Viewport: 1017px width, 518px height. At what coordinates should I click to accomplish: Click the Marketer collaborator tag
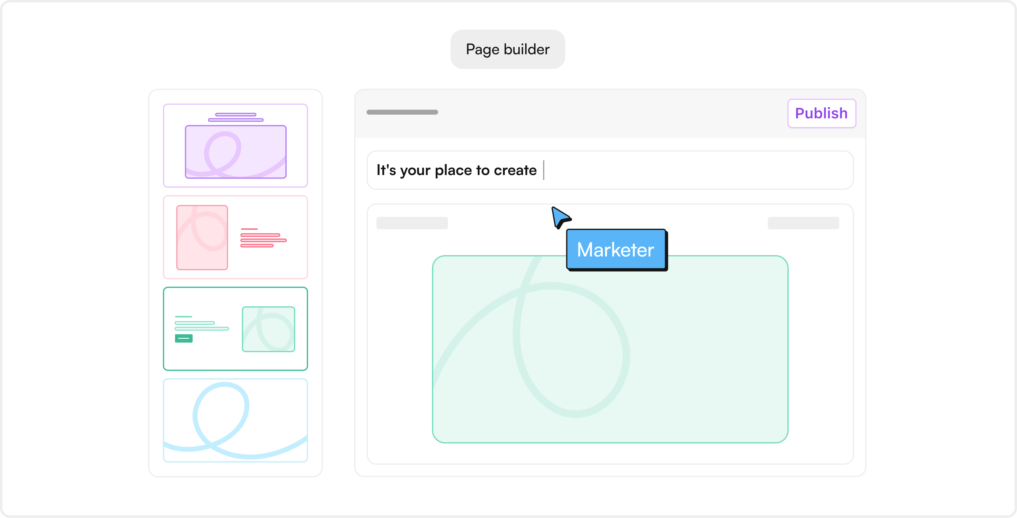616,249
